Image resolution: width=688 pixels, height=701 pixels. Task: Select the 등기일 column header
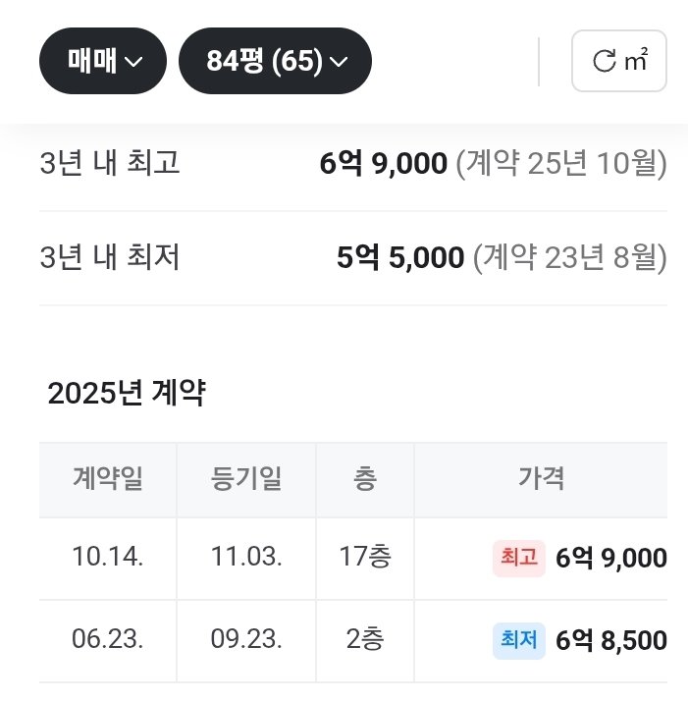coord(246,479)
